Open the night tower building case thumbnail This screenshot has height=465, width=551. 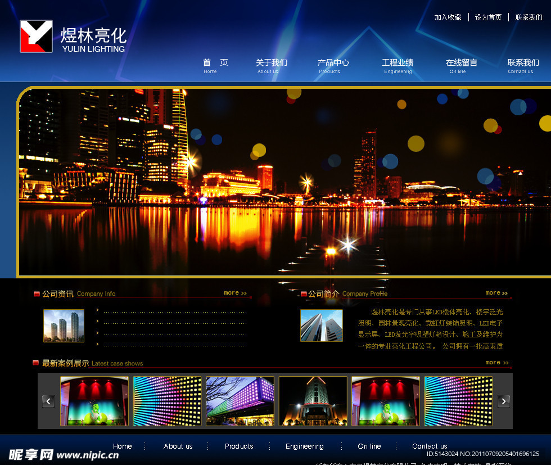coord(313,401)
